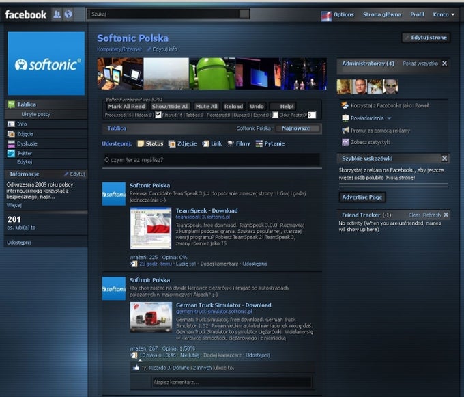Screen dimensions: 464x397
Task: Click Clear in Friend Tracker
Action: (414, 215)
